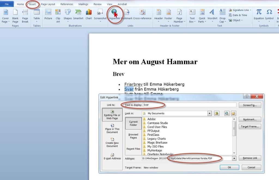Expand the Object dropdown arrow
Screen dimensions: 279x180
[242, 20]
